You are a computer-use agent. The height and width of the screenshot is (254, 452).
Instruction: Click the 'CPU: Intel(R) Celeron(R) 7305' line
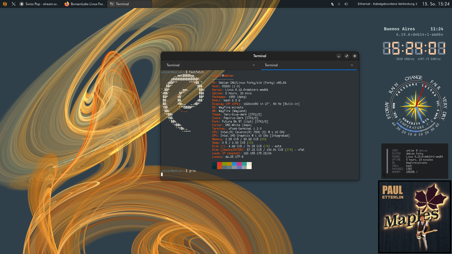pyautogui.click(x=248, y=132)
